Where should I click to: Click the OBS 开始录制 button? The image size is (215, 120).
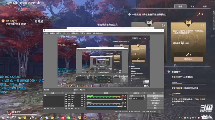pyautogui.click(x=155, y=98)
